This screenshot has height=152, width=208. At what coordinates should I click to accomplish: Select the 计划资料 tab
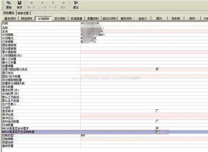point(44,19)
